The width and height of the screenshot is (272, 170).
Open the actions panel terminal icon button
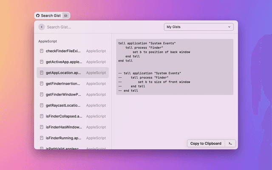pyautogui.click(x=230, y=143)
